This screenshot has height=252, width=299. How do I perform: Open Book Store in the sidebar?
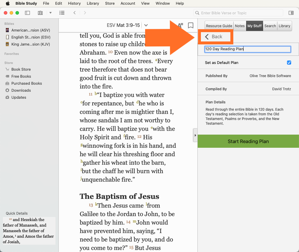coord(21,69)
